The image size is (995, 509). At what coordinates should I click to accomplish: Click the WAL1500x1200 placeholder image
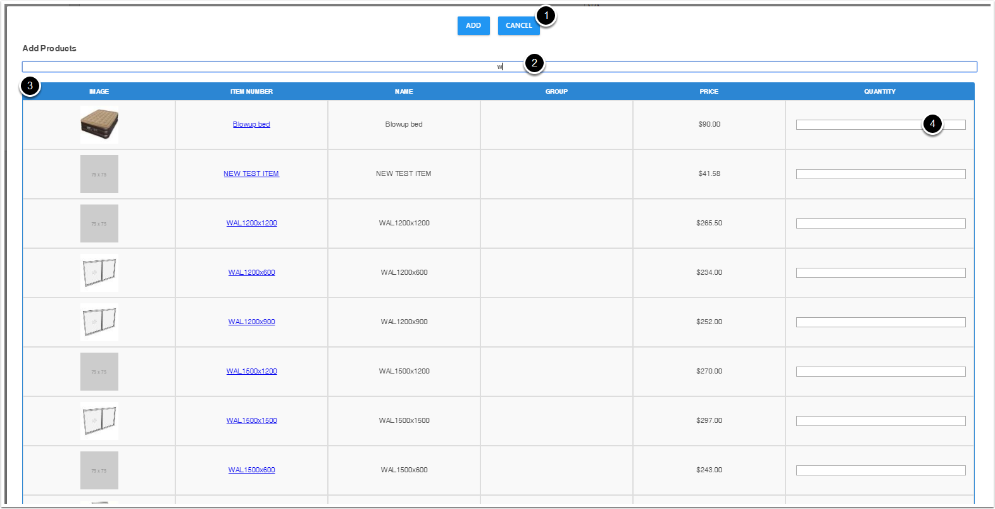[99, 372]
